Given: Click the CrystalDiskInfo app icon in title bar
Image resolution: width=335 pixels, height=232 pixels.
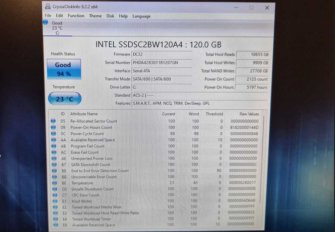Looking at the screenshot, I should click(48, 6).
